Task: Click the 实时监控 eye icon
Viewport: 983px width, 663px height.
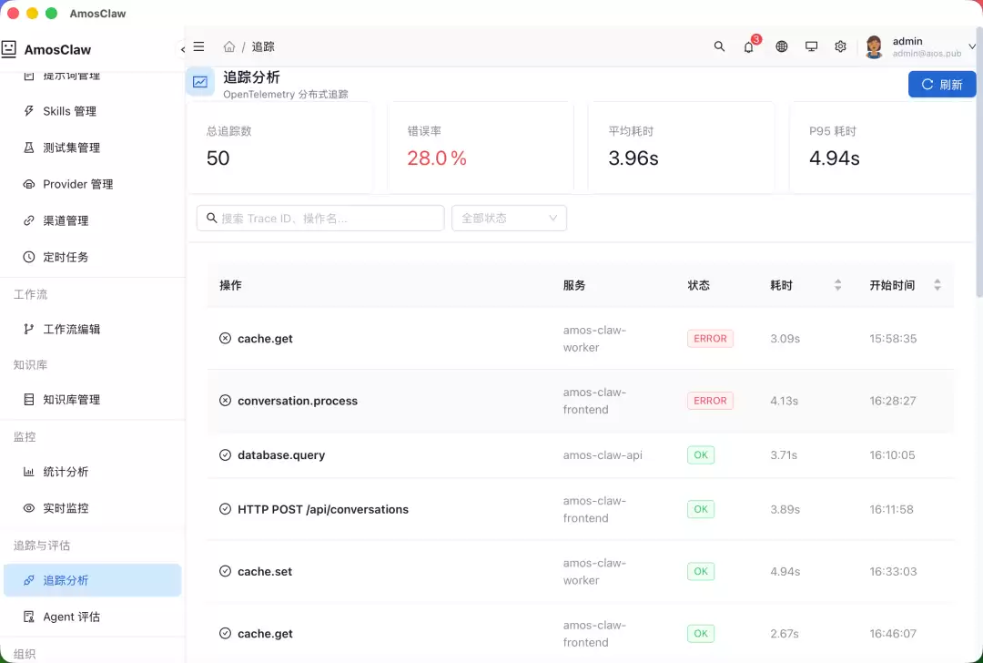Action: tap(29, 507)
